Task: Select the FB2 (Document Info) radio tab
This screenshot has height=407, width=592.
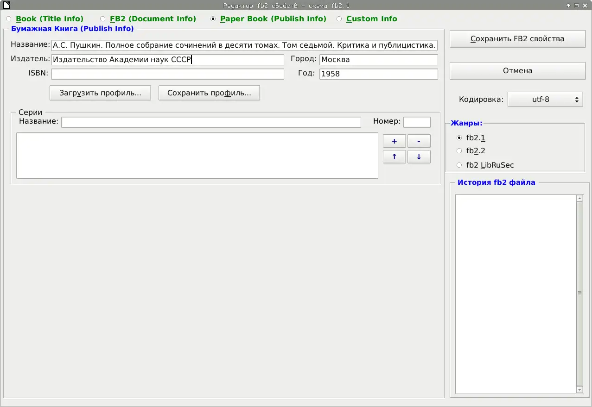Action: coord(148,19)
